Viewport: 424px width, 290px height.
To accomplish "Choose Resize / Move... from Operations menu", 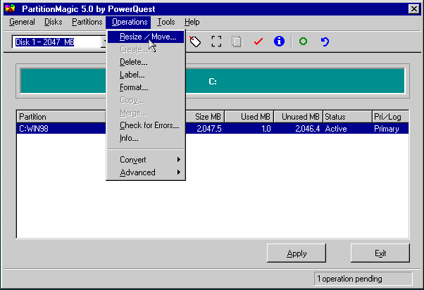I will coord(146,37).
